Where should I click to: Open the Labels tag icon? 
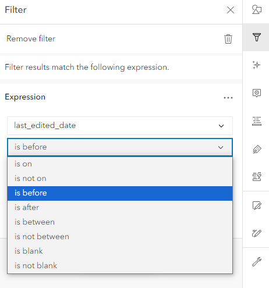(x=257, y=149)
